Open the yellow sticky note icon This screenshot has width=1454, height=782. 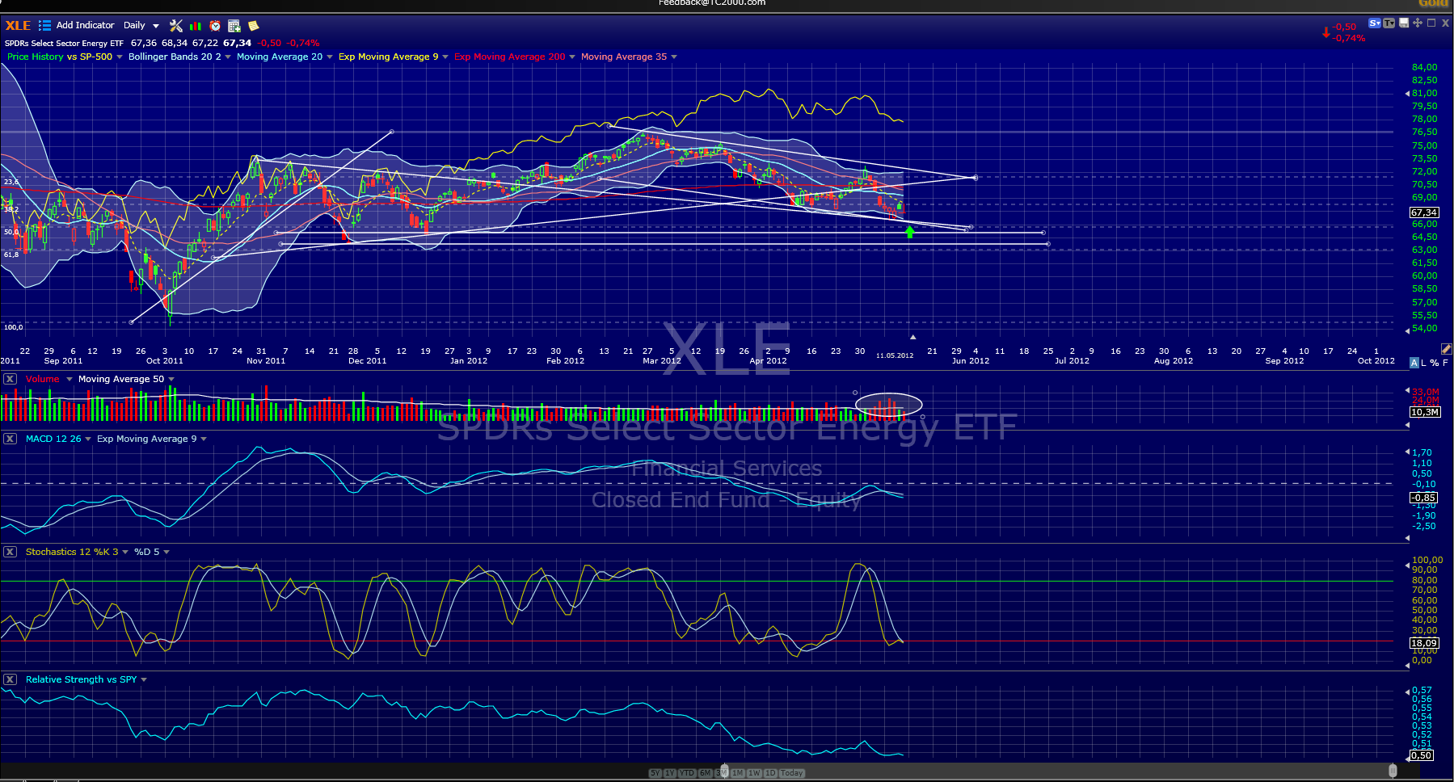point(253,26)
